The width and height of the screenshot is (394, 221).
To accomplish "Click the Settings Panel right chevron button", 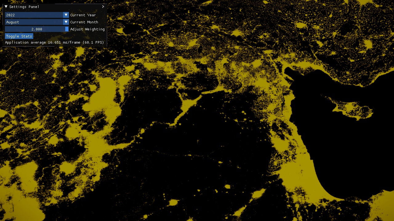I will [103, 6].
